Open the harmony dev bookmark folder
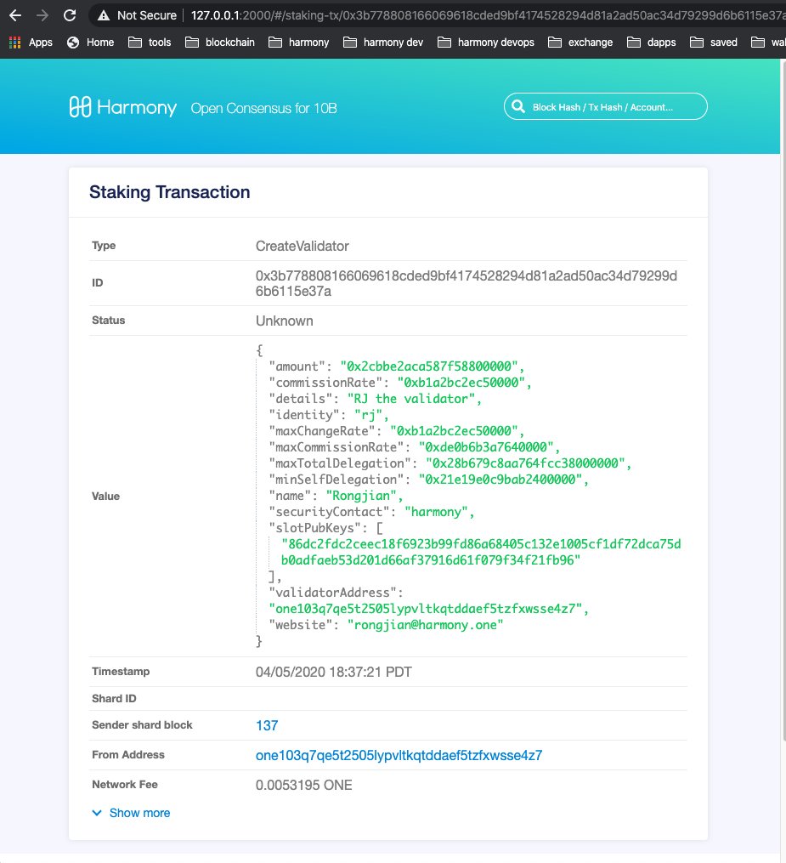 [383, 43]
